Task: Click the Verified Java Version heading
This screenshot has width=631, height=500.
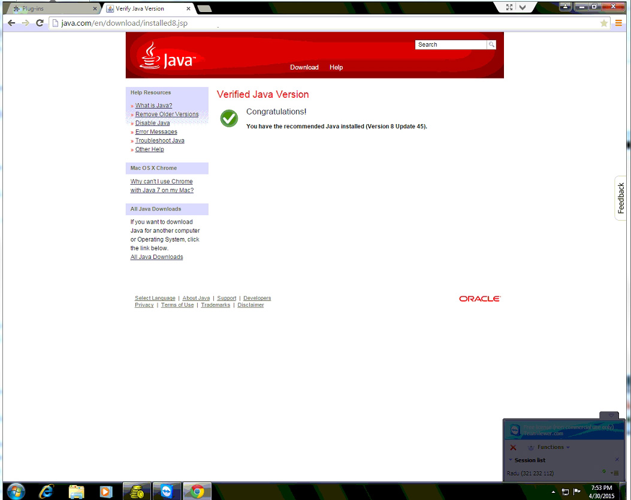Action: coord(263,94)
